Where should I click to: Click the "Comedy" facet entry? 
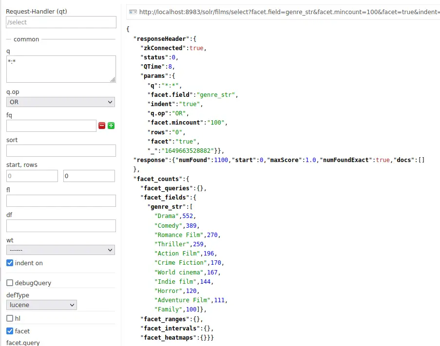177,225
